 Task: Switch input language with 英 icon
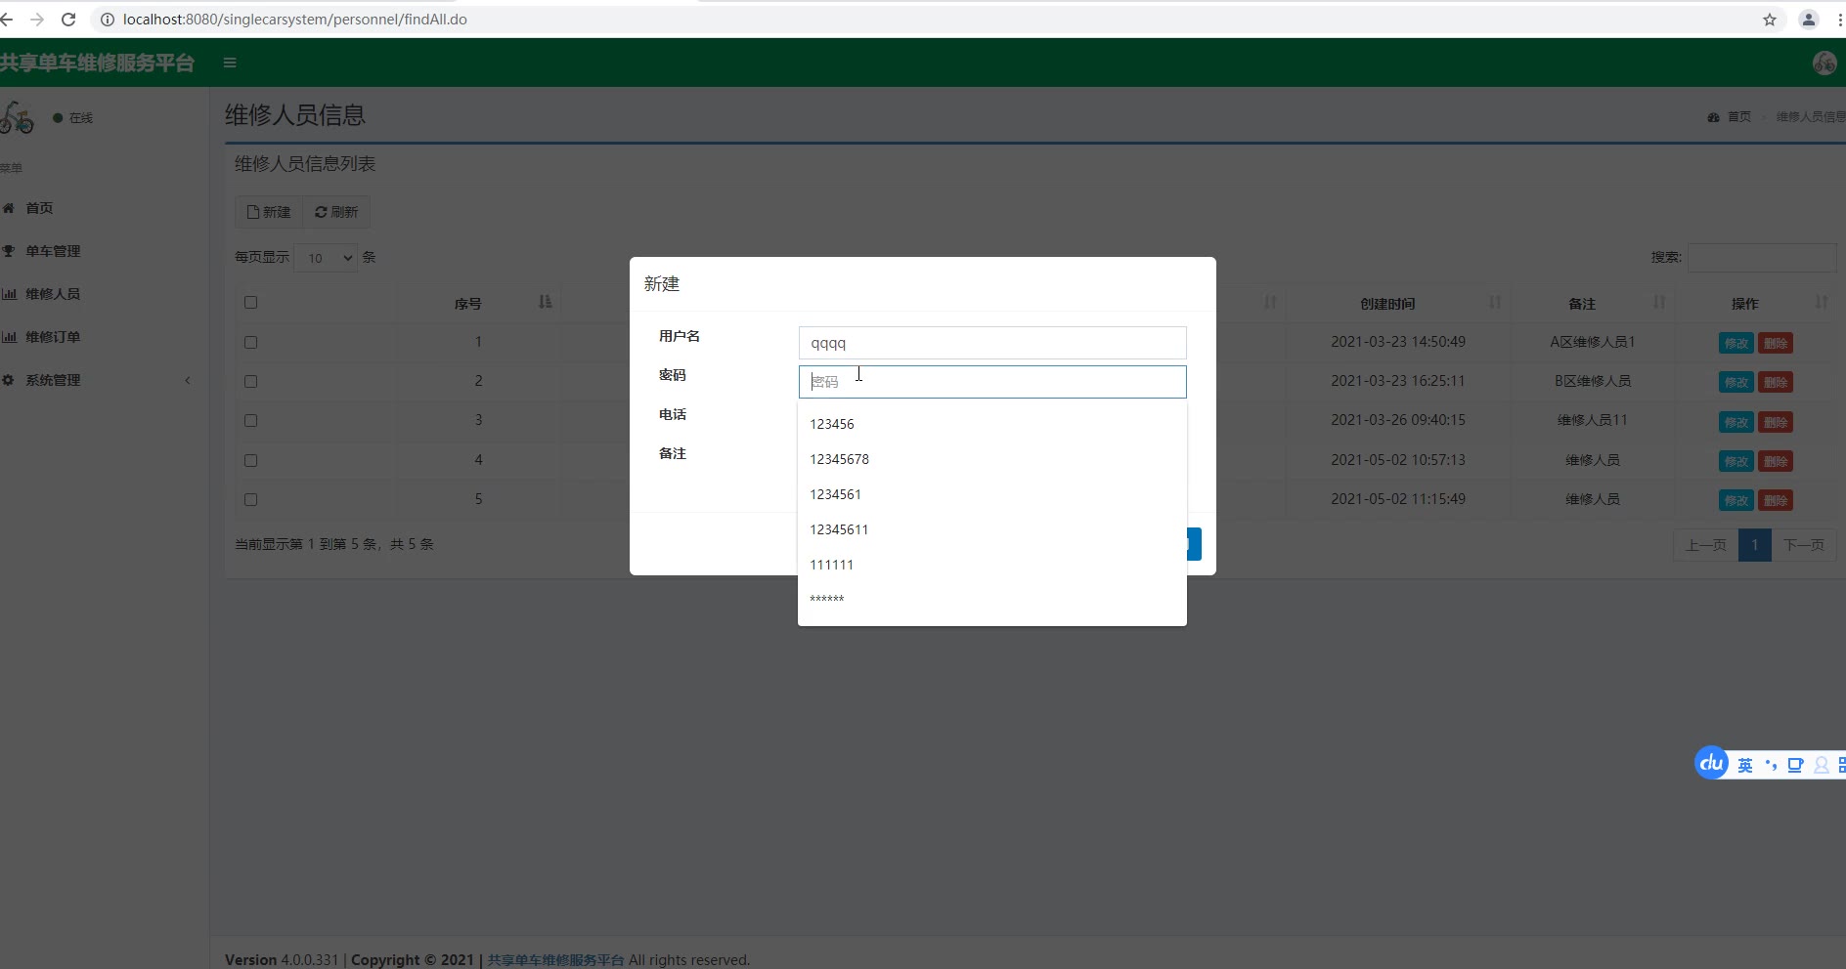coord(1745,765)
